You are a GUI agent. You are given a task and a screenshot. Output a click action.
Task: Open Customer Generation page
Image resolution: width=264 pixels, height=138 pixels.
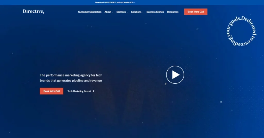[x=90, y=12]
